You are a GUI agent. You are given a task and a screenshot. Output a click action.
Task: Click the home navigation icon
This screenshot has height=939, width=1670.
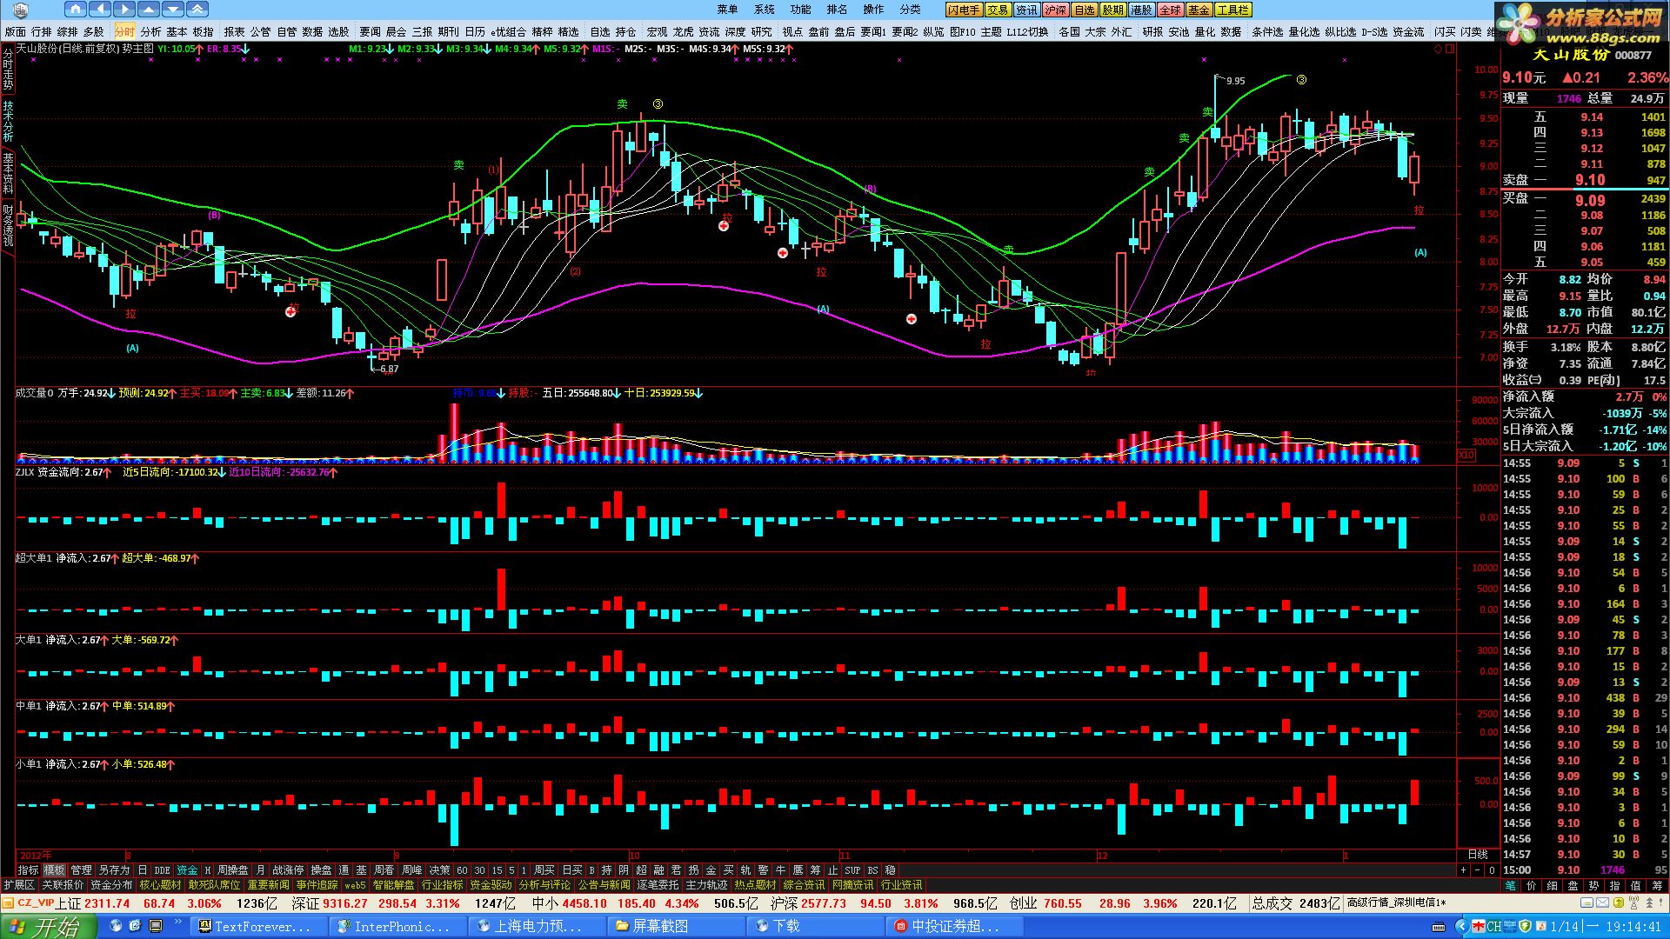point(76,10)
